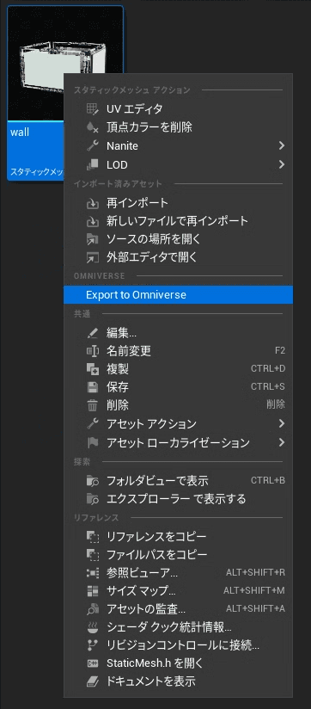Open StaticMesh.h を開く entry
The height and width of the screenshot is (709, 311).
[179, 663]
